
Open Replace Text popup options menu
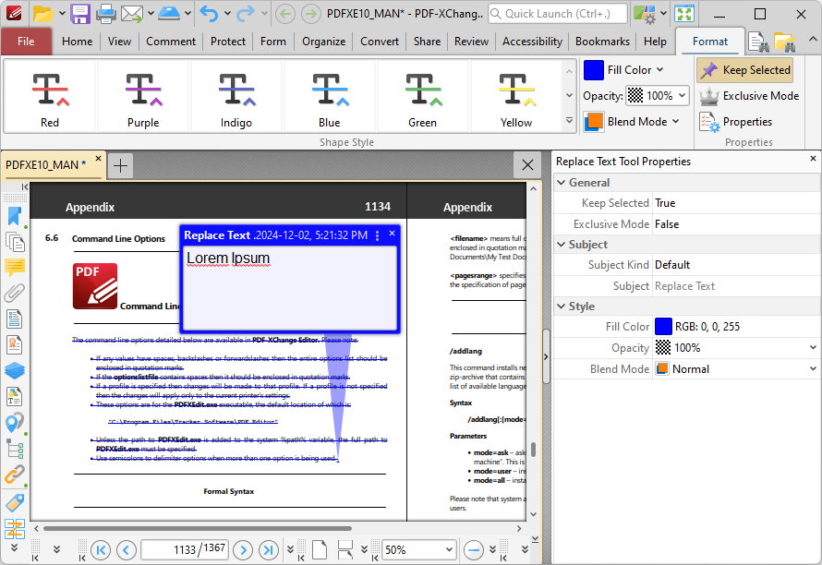click(378, 235)
